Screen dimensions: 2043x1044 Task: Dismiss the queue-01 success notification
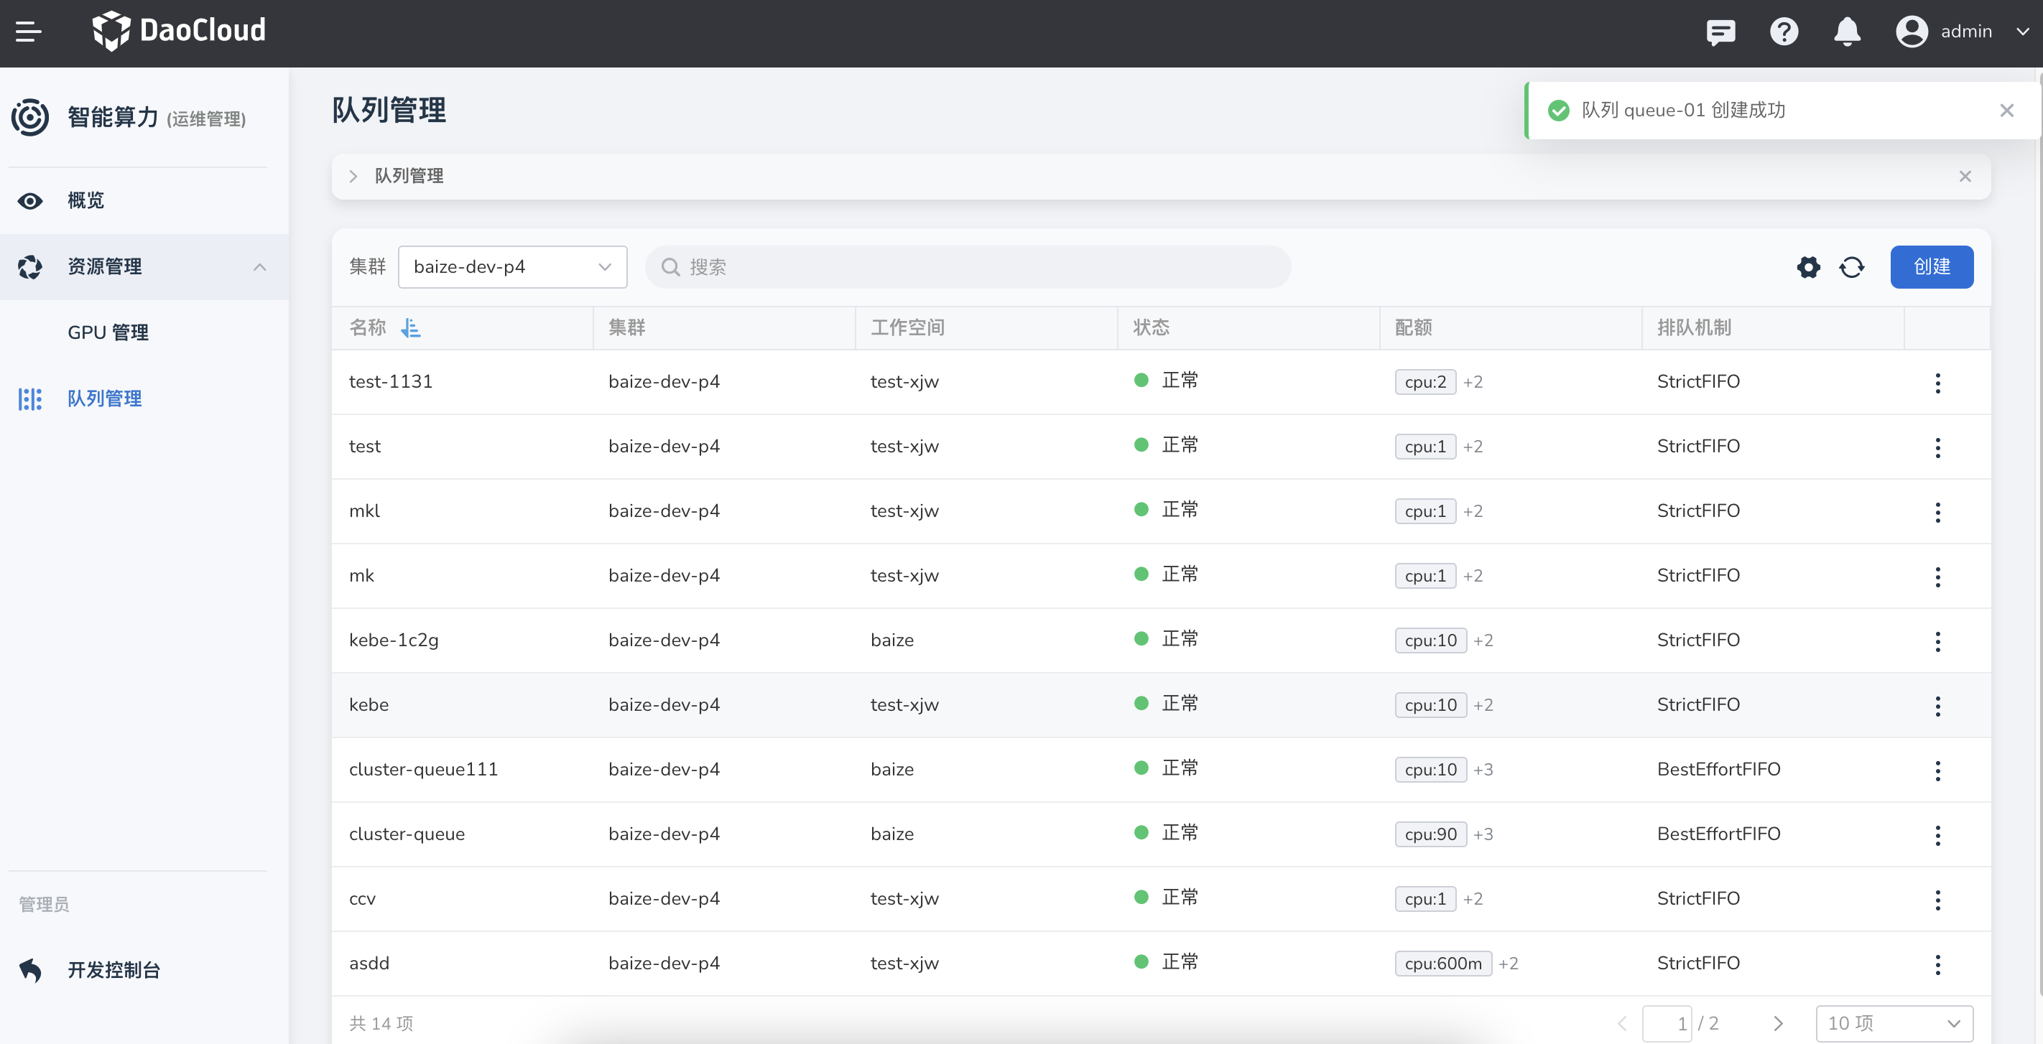click(2006, 110)
